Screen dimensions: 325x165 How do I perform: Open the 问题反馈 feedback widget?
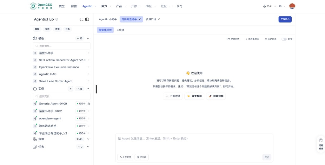(x=321, y=144)
